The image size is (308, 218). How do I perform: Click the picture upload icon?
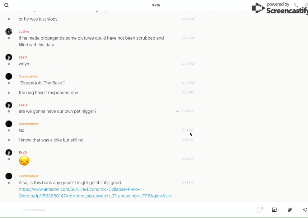tap(274, 210)
